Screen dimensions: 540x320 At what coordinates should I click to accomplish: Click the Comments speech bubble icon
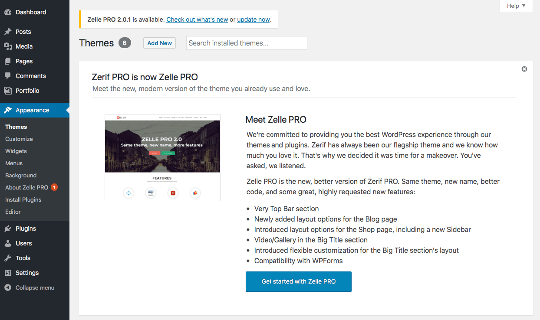coord(8,76)
